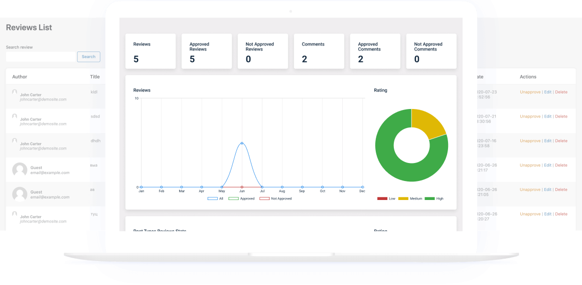Toggle the Approved series in chart legend
582x285 pixels.
[x=241, y=199]
